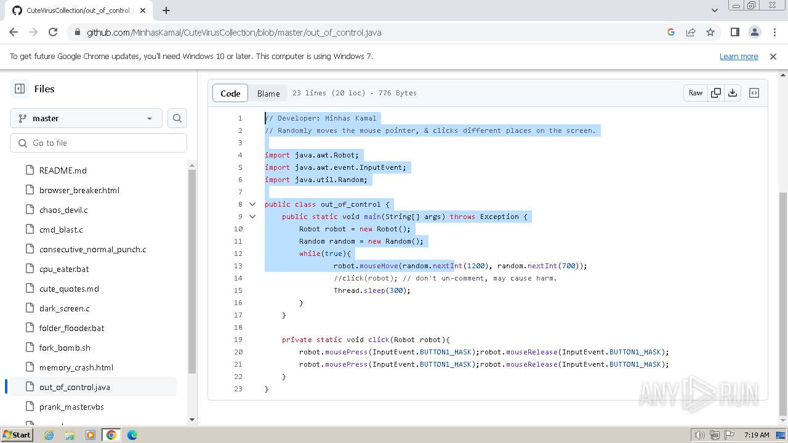
Task: Open the master branch dropdown
Action: [x=86, y=118]
